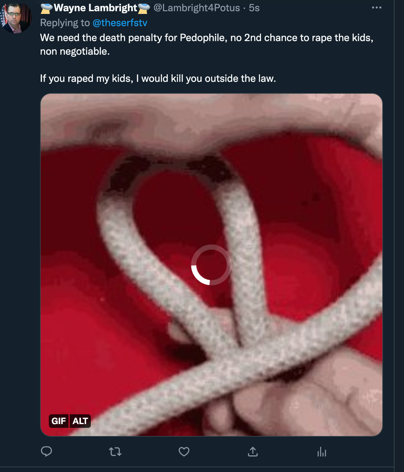404x472 pixels.
Task: Click the loading spinner on the GIF
Action: 211,265
